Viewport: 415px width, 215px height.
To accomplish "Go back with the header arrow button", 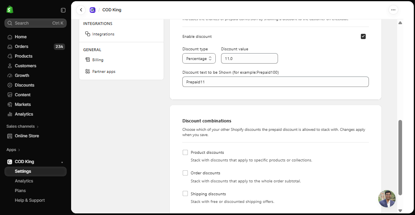I will pyautogui.click(x=81, y=10).
